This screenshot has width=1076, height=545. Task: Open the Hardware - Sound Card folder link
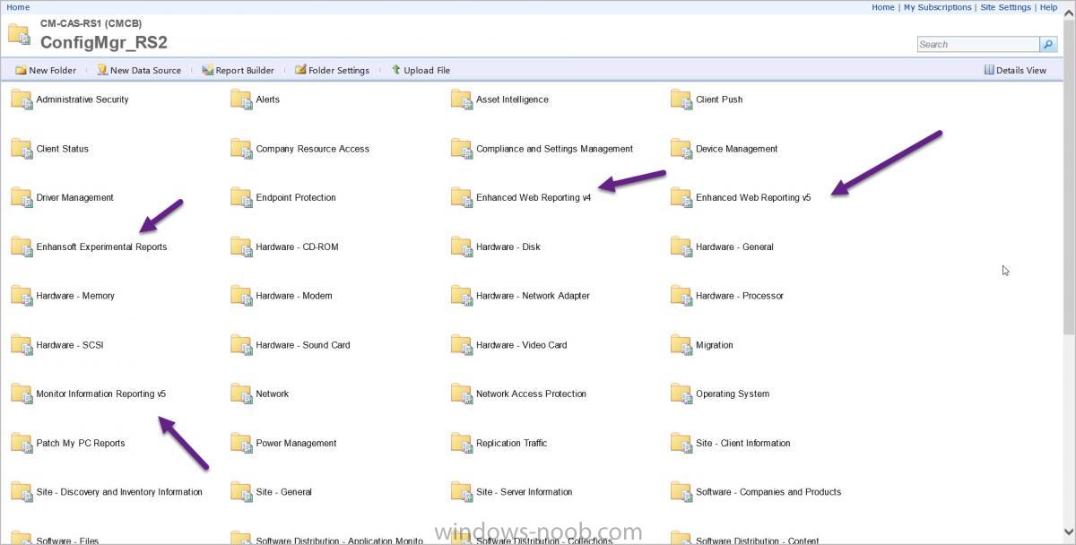coord(303,345)
